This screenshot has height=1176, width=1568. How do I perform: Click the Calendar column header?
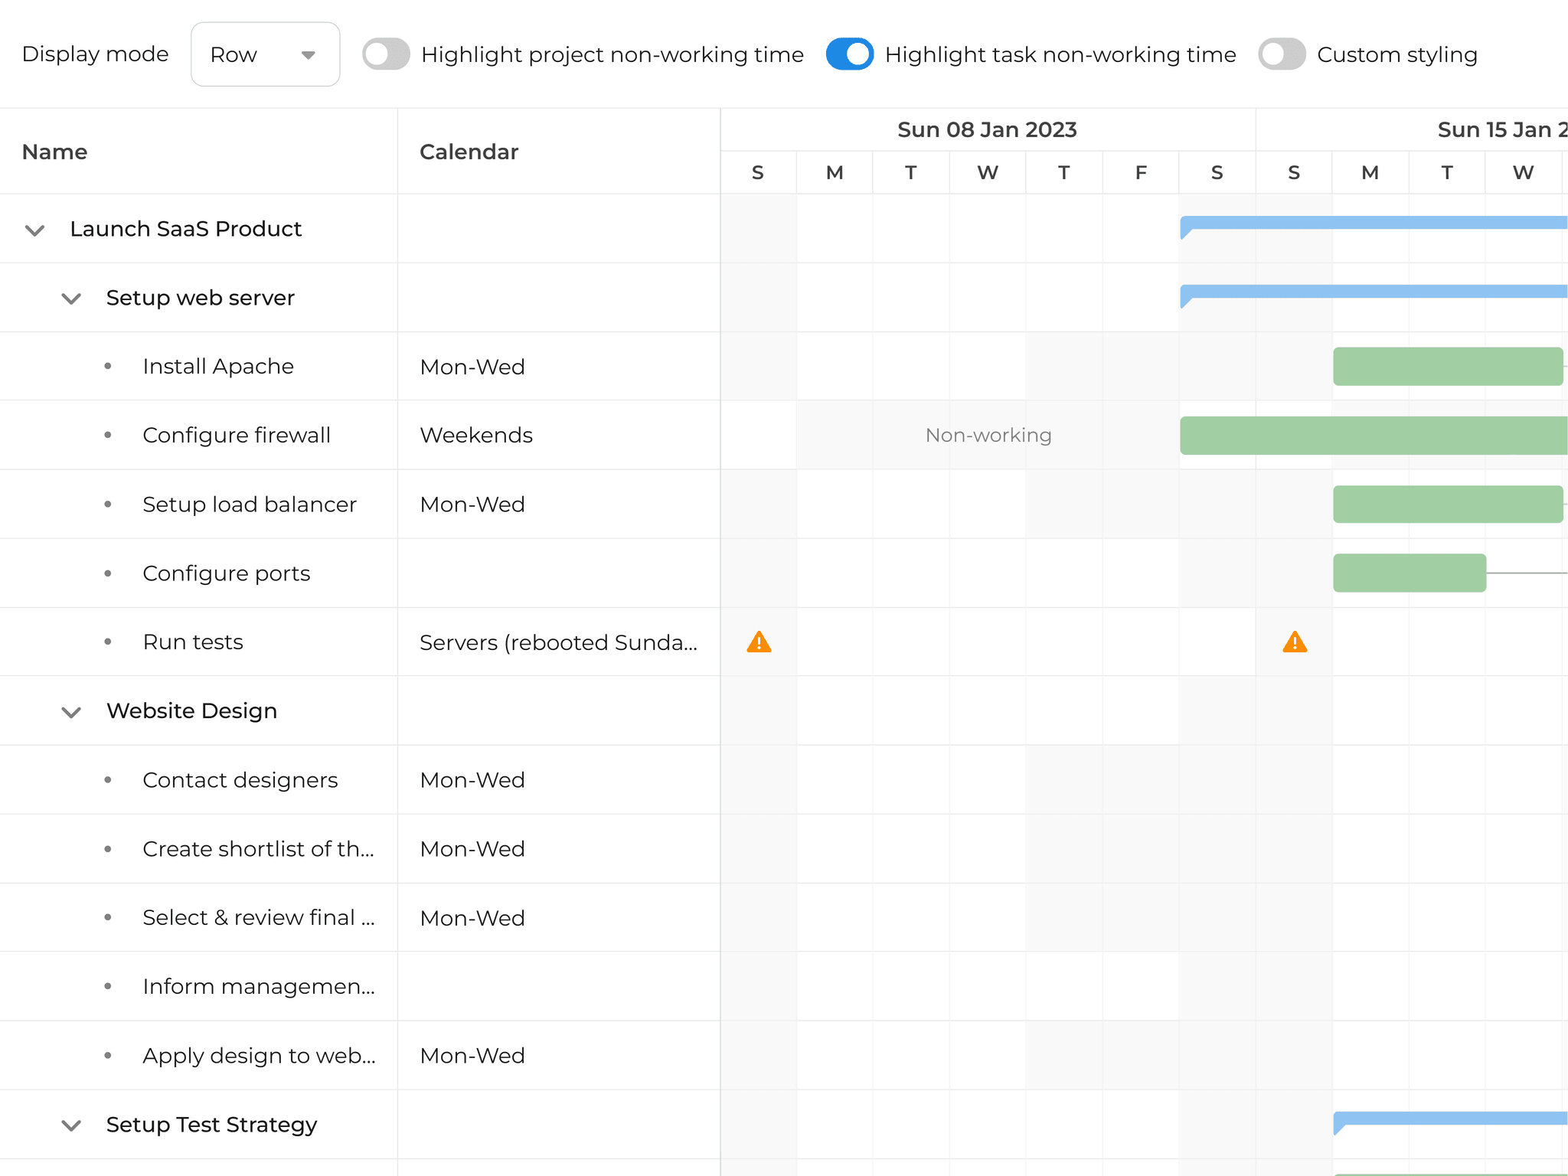tap(469, 152)
